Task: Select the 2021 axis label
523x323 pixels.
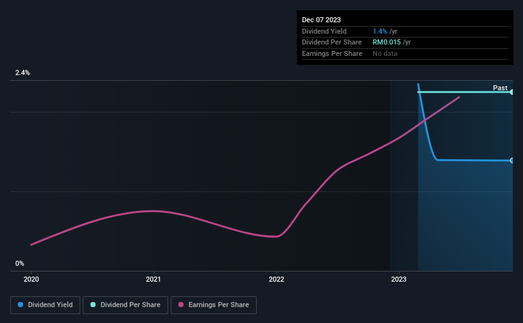Action: pyautogui.click(x=154, y=279)
